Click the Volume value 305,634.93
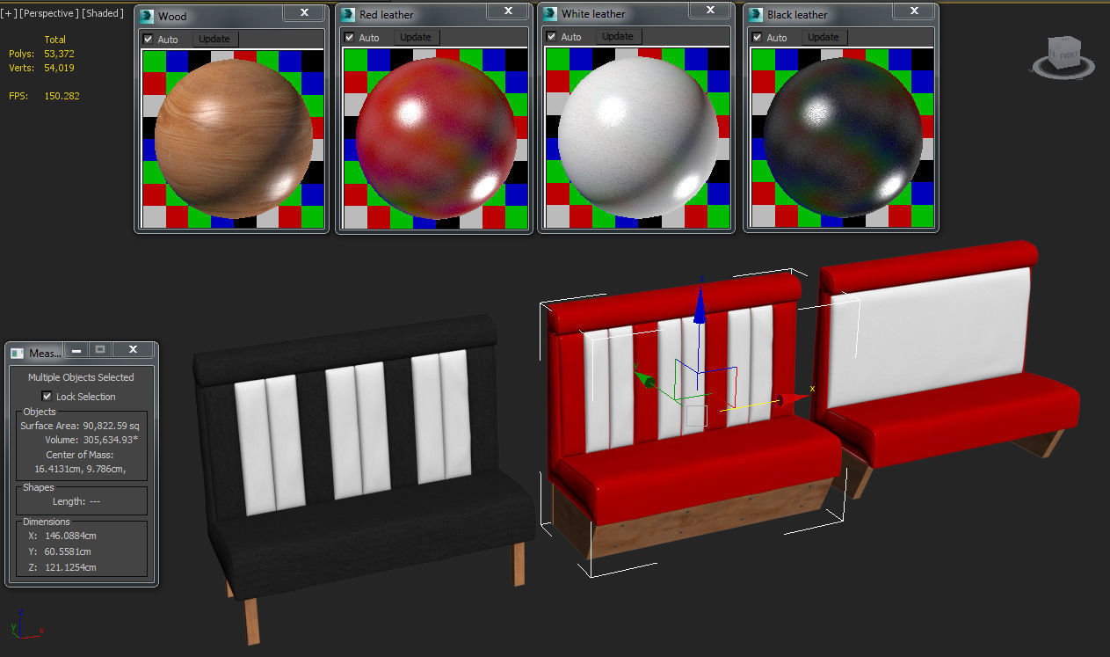The width and height of the screenshot is (1110, 657). [x=111, y=440]
